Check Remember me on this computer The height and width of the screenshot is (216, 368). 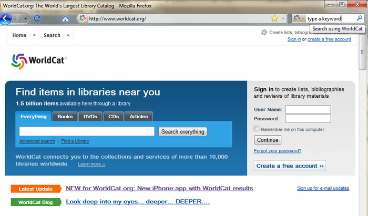coord(257,129)
